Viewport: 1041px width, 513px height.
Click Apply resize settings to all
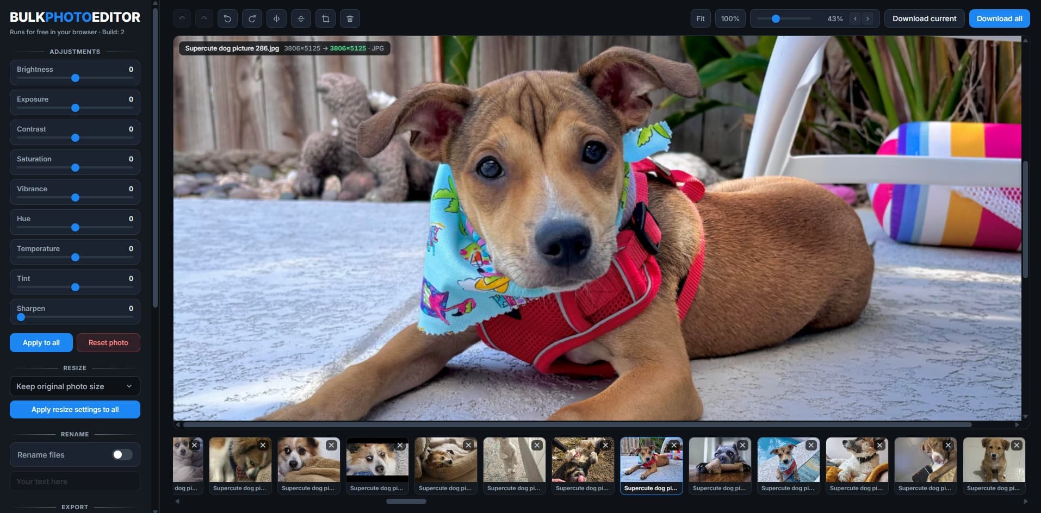pyautogui.click(x=75, y=410)
